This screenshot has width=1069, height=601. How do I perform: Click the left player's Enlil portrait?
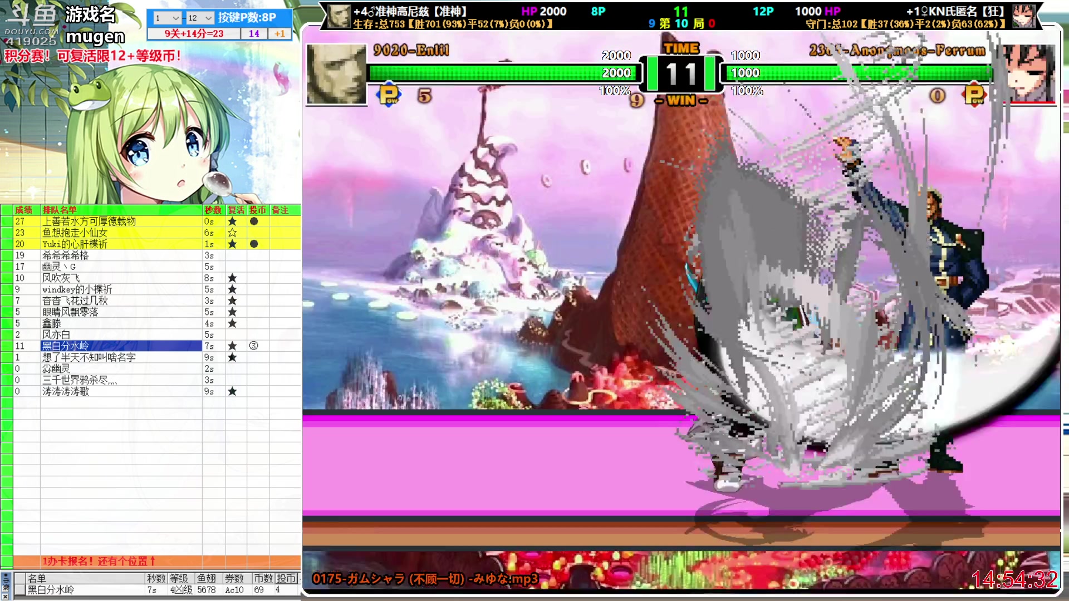(x=336, y=74)
